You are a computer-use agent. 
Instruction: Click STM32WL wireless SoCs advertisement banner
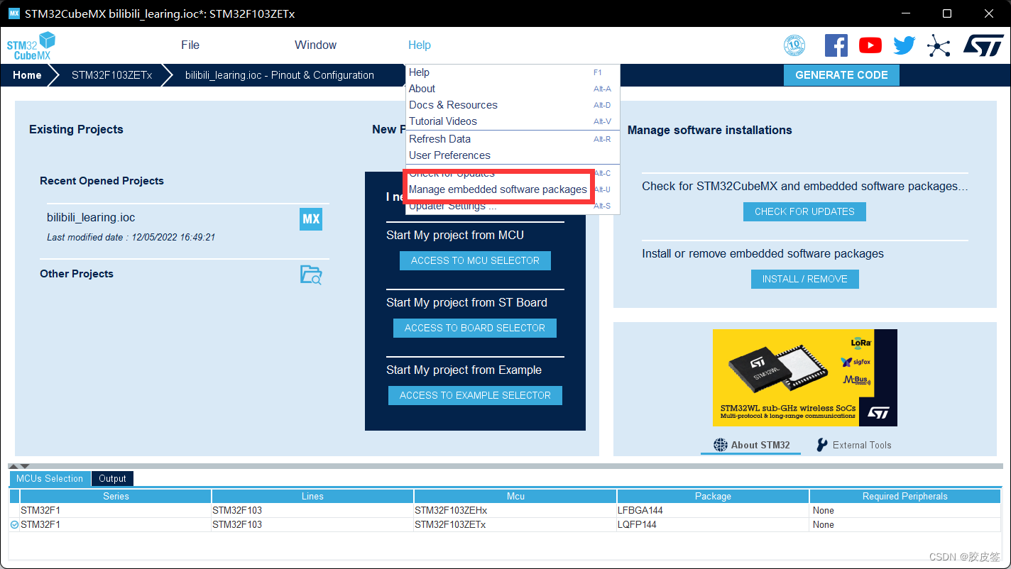[804, 377]
